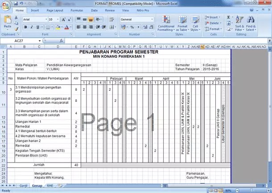Open the Borders dropdown arrow
This screenshot has width=272, height=193.
[52, 27]
